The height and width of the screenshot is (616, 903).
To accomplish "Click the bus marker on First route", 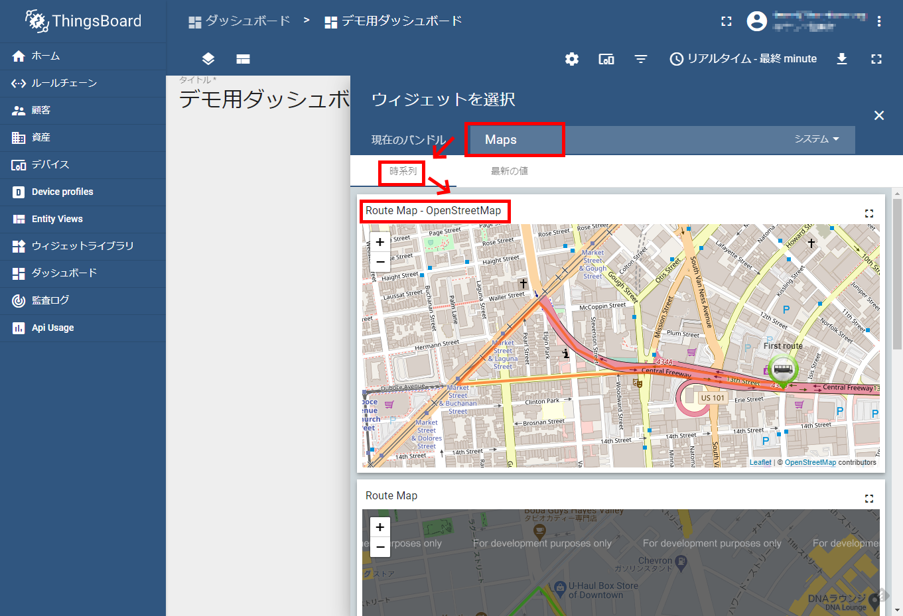I will (783, 370).
